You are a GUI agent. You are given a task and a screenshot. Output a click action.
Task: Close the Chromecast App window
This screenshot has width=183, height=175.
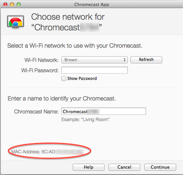click(6, 4)
